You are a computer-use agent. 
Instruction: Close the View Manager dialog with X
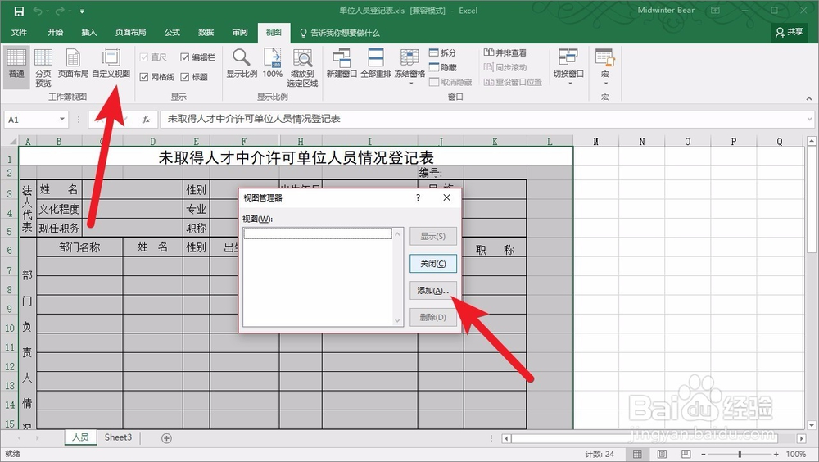pyautogui.click(x=446, y=197)
